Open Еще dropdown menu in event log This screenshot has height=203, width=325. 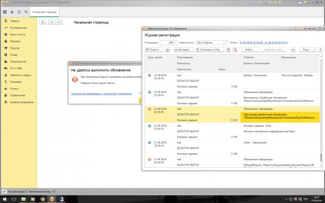pos(307,50)
